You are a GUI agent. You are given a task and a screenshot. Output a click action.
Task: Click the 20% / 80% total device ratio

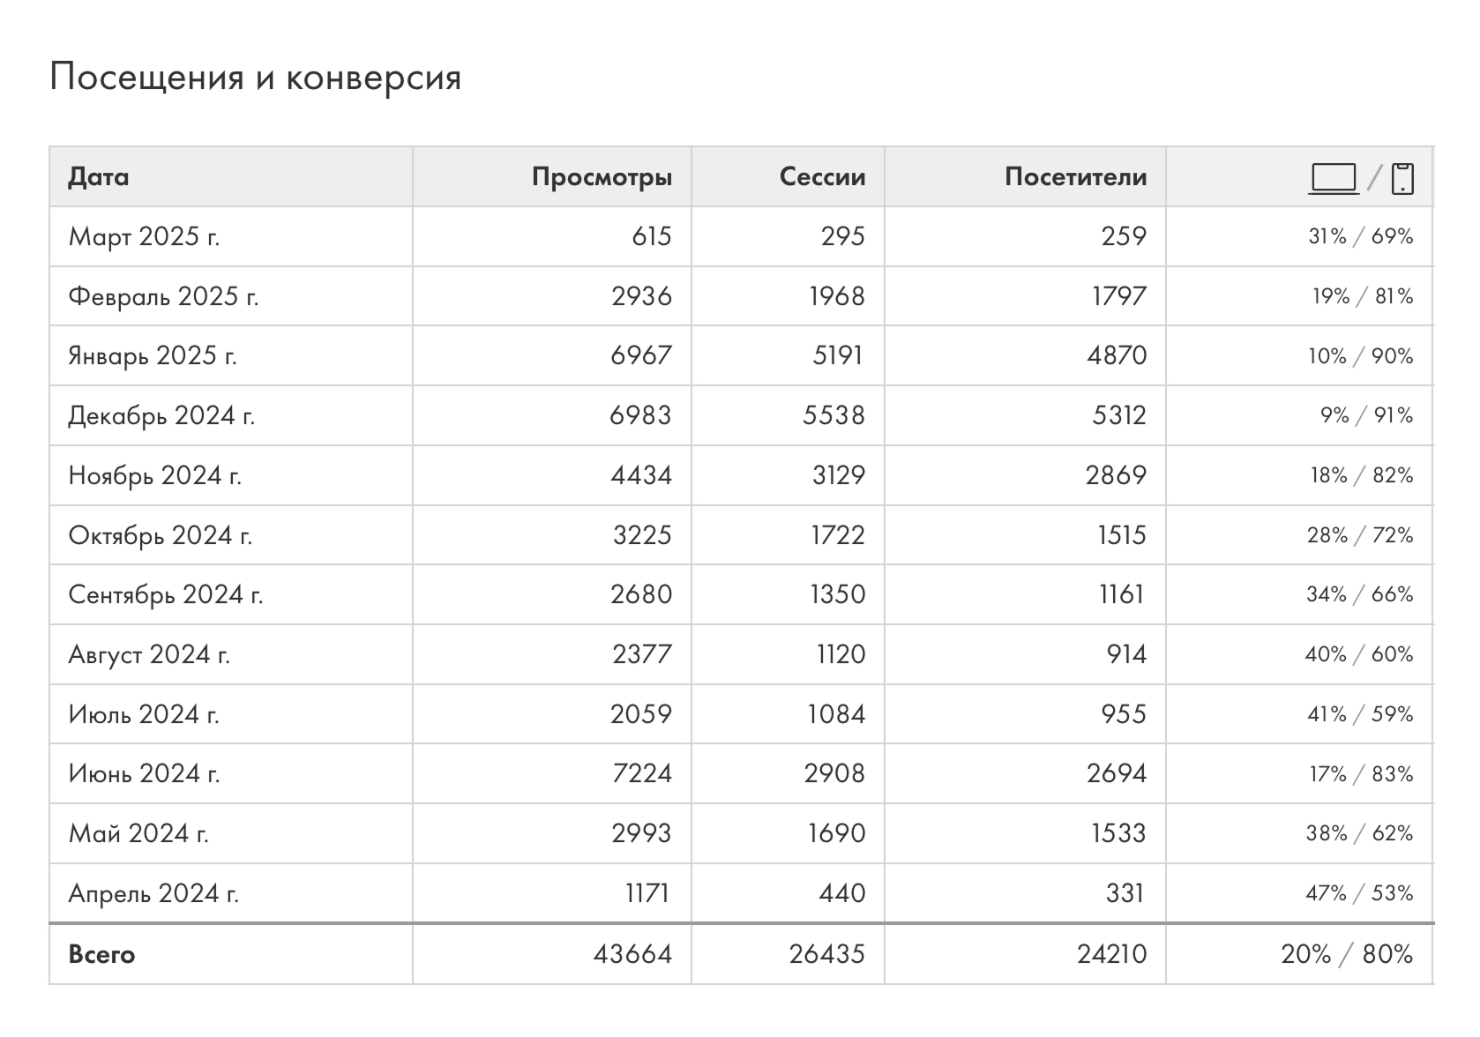point(1347,954)
